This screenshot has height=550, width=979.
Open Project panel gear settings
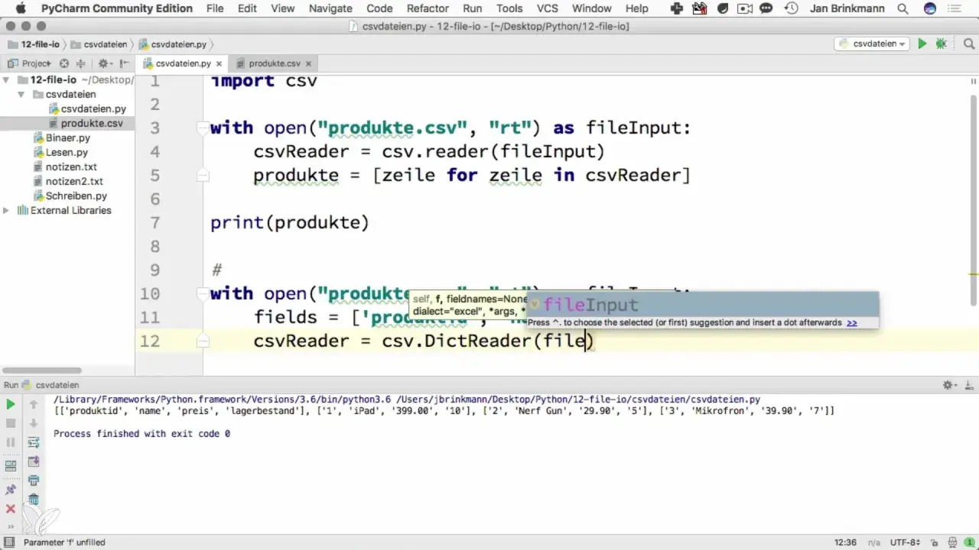[105, 63]
